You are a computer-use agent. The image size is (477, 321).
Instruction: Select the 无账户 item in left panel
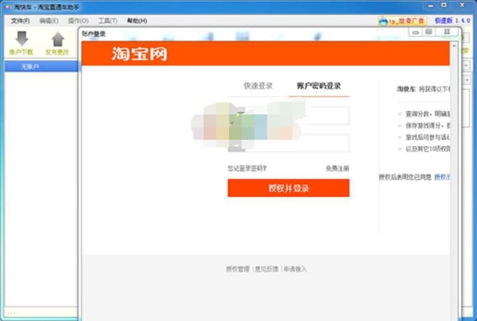coord(41,66)
